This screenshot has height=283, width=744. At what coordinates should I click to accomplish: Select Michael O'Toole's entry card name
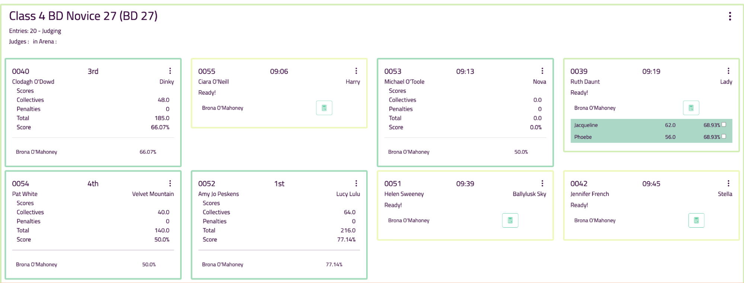(404, 82)
